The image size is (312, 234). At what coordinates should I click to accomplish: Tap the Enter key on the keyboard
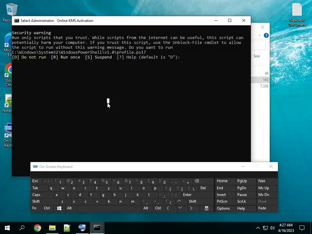point(197,195)
